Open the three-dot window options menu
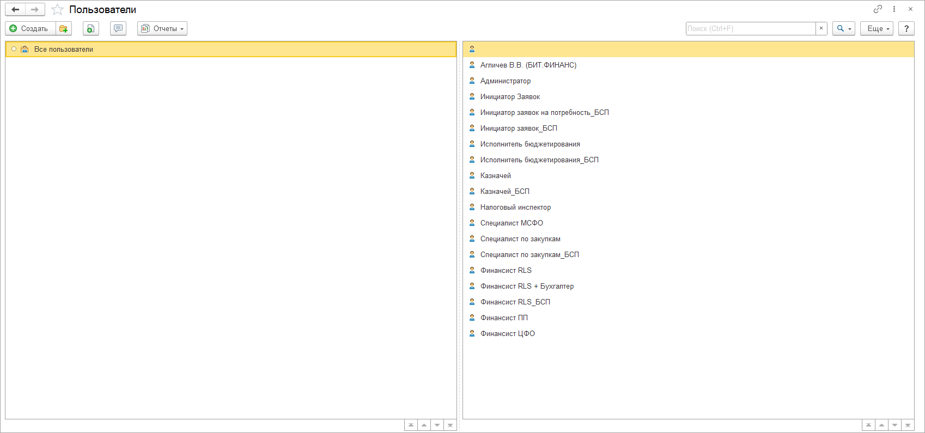This screenshot has height=433, width=925. point(894,9)
